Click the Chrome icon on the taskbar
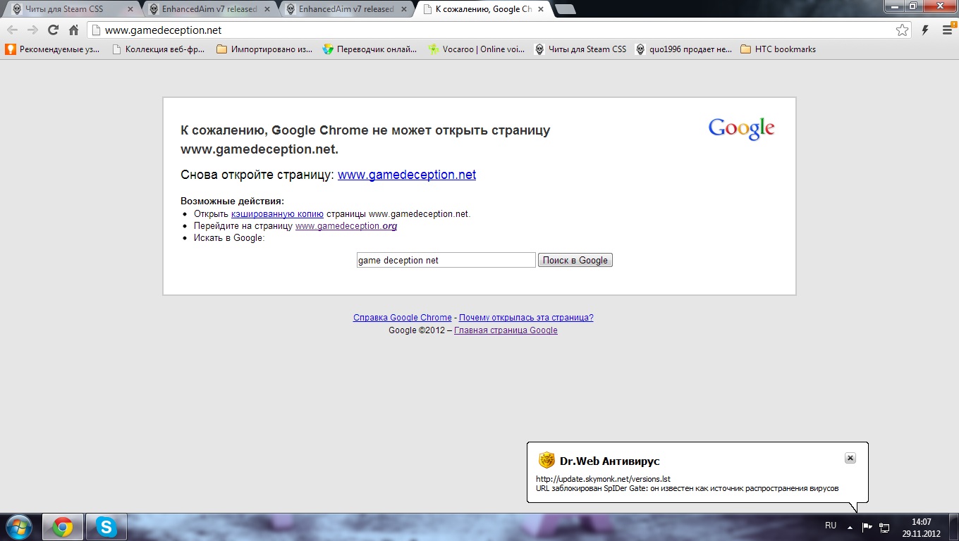Screen dimensions: 959x541 point(63,527)
